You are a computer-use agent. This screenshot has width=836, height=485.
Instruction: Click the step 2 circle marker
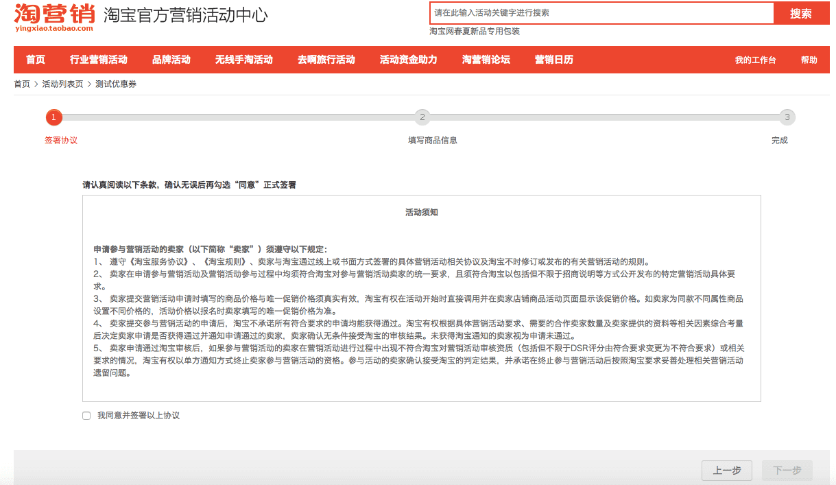point(422,117)
